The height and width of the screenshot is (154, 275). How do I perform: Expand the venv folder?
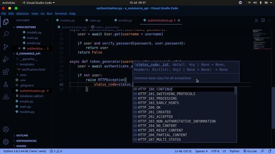coord(23,75)
